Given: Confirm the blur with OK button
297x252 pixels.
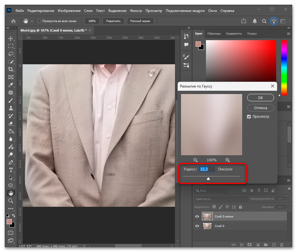Looking at the screenshot, I should (x=260, y=98).
